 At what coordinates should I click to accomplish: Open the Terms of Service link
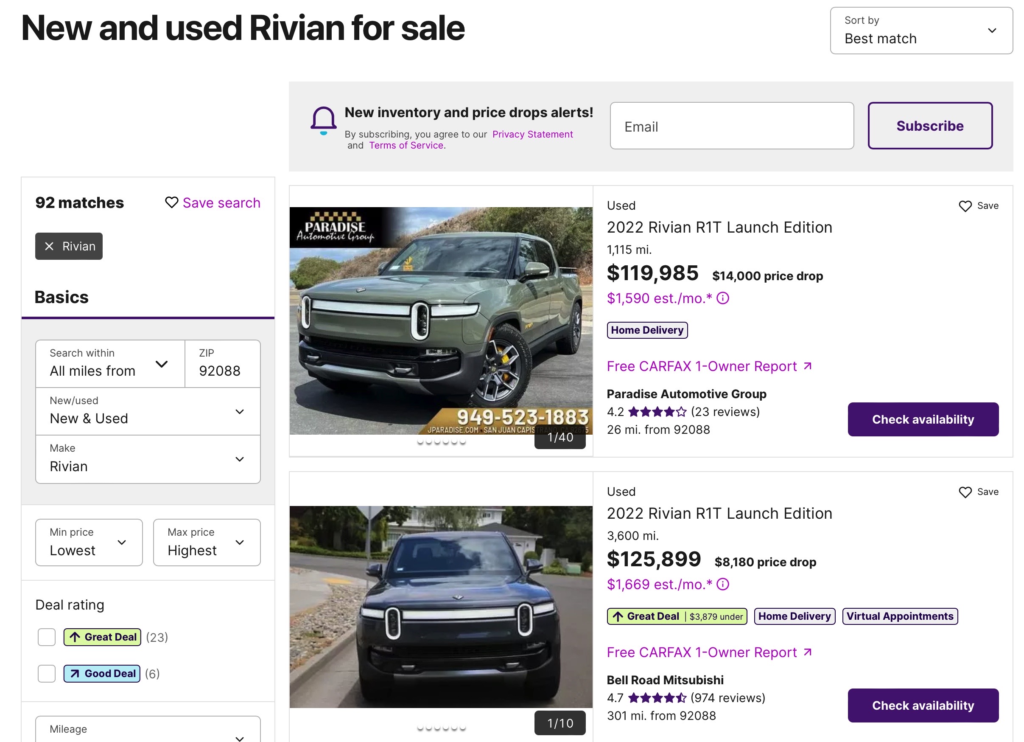point(406,146)
